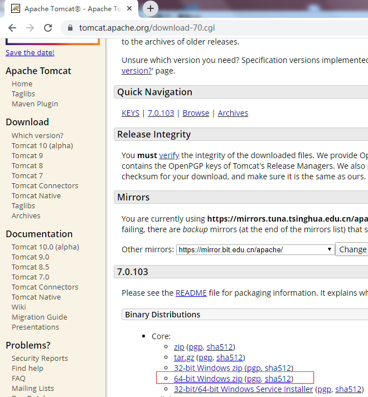Go to Home in sidebar

tap(22, 84)
